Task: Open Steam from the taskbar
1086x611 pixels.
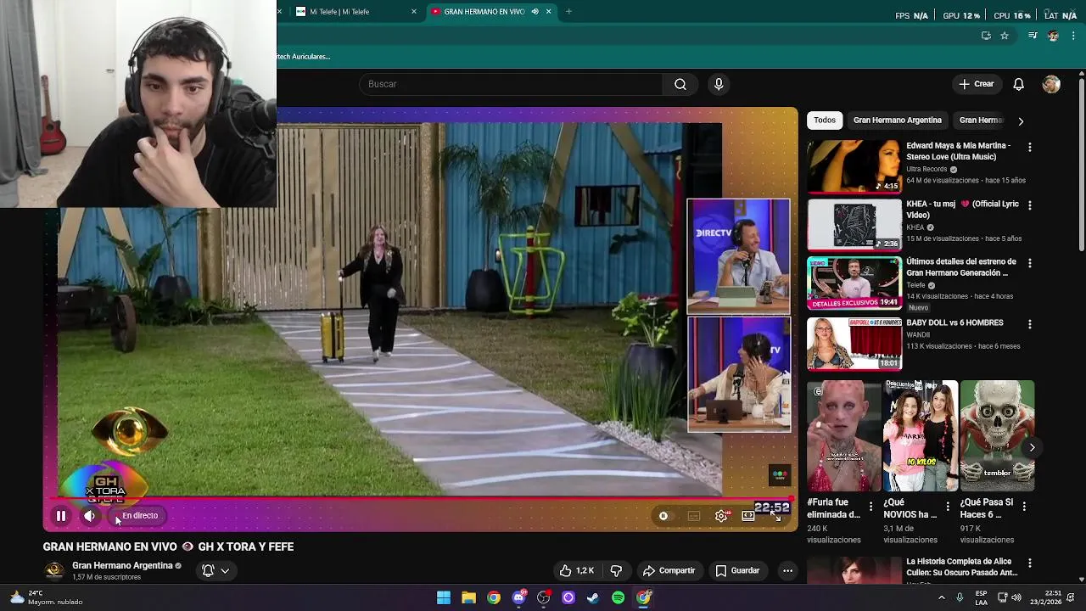Action: point(593,597)
